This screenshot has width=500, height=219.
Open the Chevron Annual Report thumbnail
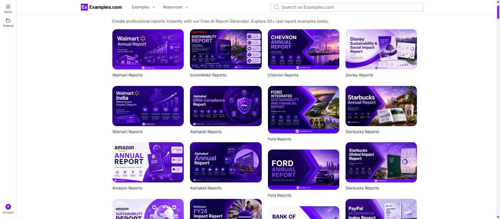click(x=303, y=49)
